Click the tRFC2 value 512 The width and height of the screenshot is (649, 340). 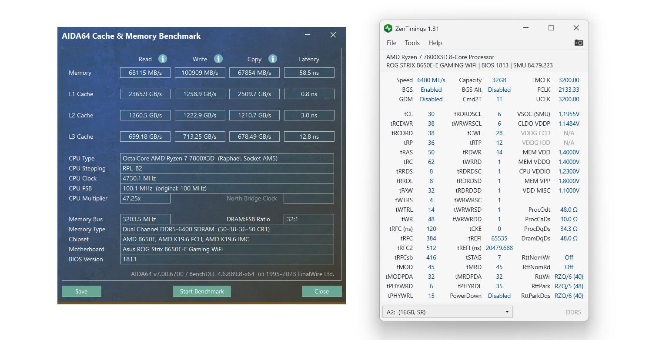coord(431,248)
